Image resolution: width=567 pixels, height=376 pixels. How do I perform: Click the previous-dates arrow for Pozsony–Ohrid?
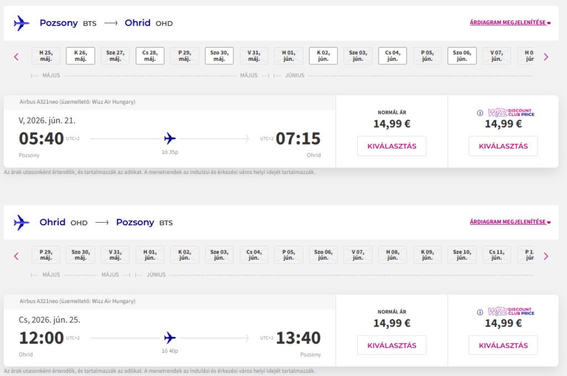[x=16, y=56]
